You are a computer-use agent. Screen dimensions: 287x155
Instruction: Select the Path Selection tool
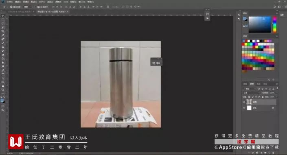pyautogui.click(x=3, y=78)
